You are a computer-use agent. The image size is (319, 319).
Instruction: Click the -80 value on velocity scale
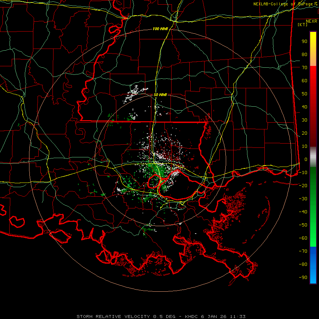point(303,264)
